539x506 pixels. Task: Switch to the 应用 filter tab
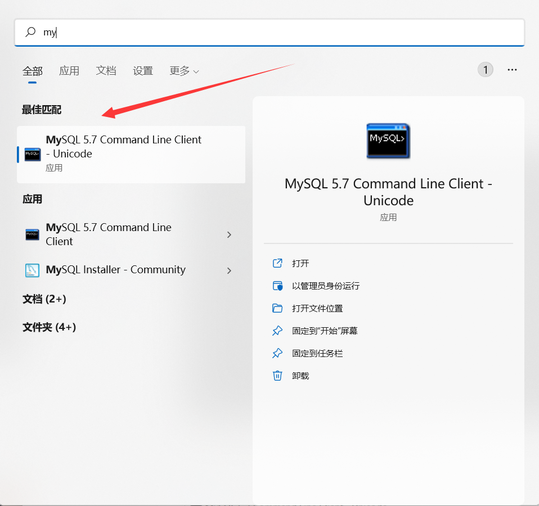point(69,71)
